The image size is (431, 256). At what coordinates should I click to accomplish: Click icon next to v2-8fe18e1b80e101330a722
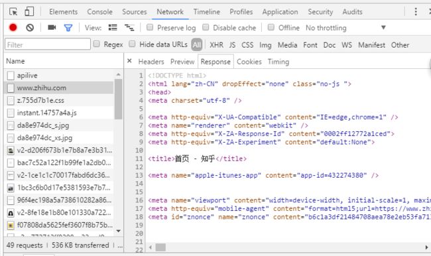[x=11, y=213]
